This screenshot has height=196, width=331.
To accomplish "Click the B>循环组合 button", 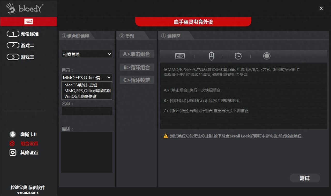I will (137, 67).
